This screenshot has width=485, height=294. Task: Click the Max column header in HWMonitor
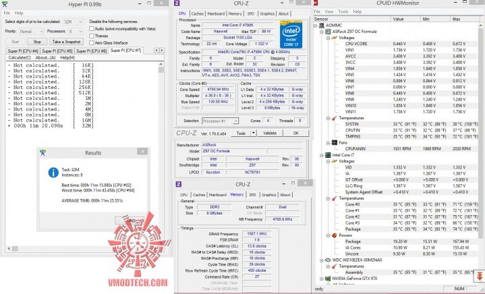pos(465,19)
